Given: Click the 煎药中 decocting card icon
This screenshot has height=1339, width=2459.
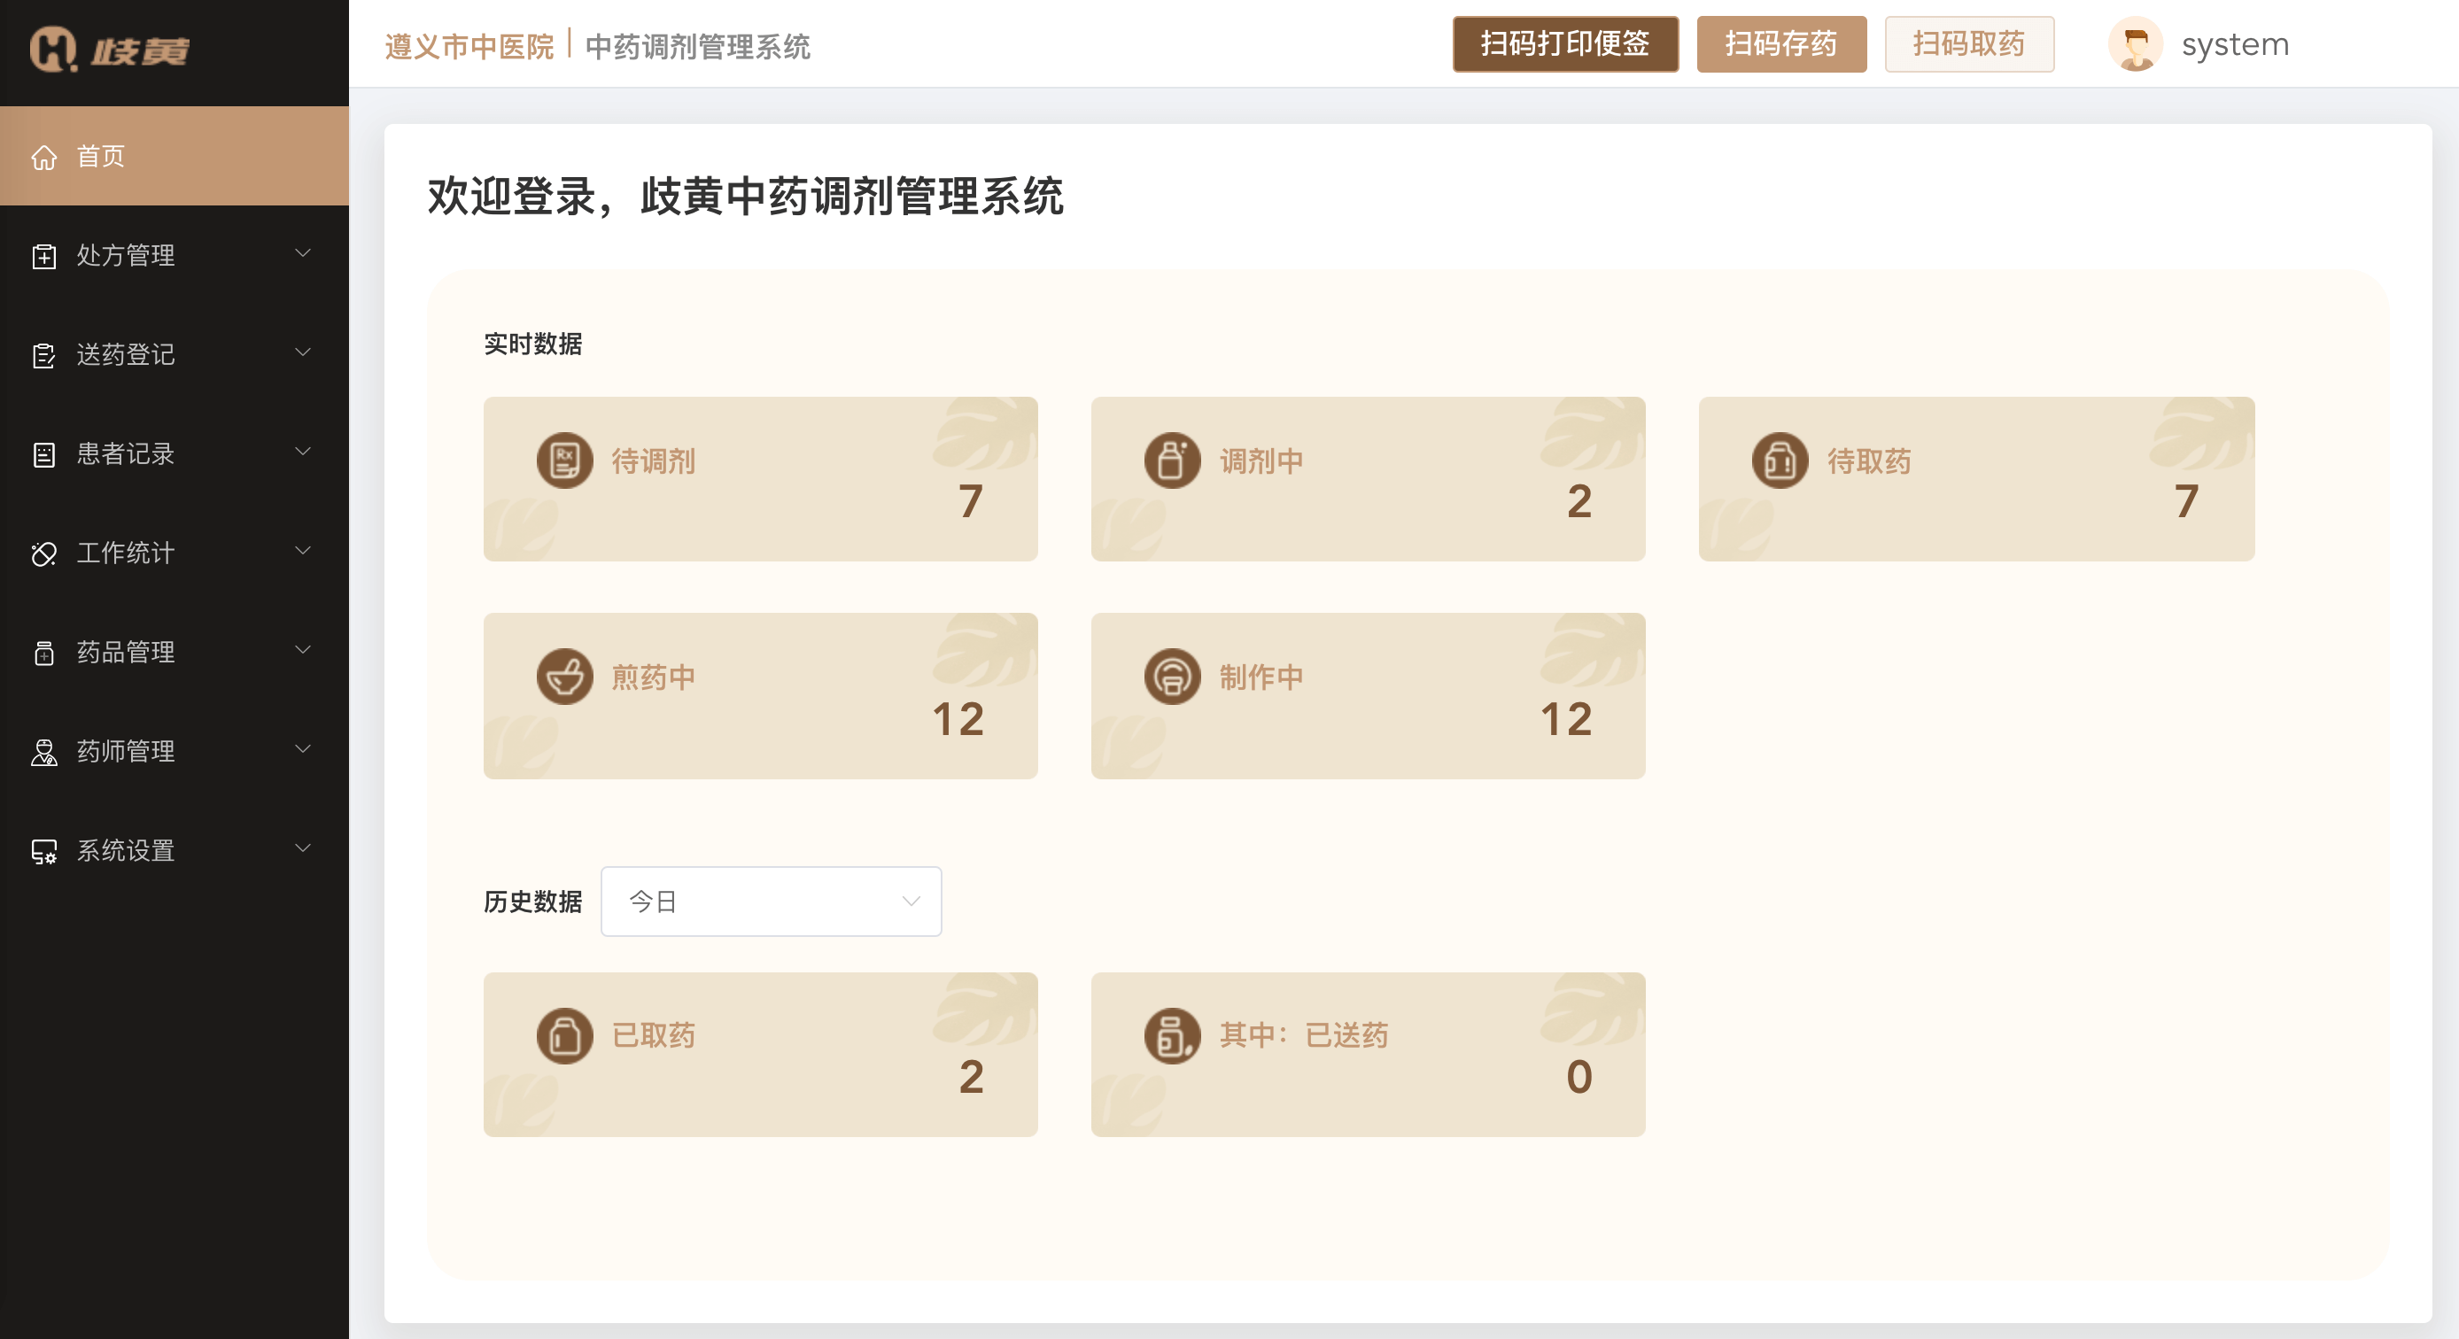Looking at the screenshot, I should tap(564, 677).
